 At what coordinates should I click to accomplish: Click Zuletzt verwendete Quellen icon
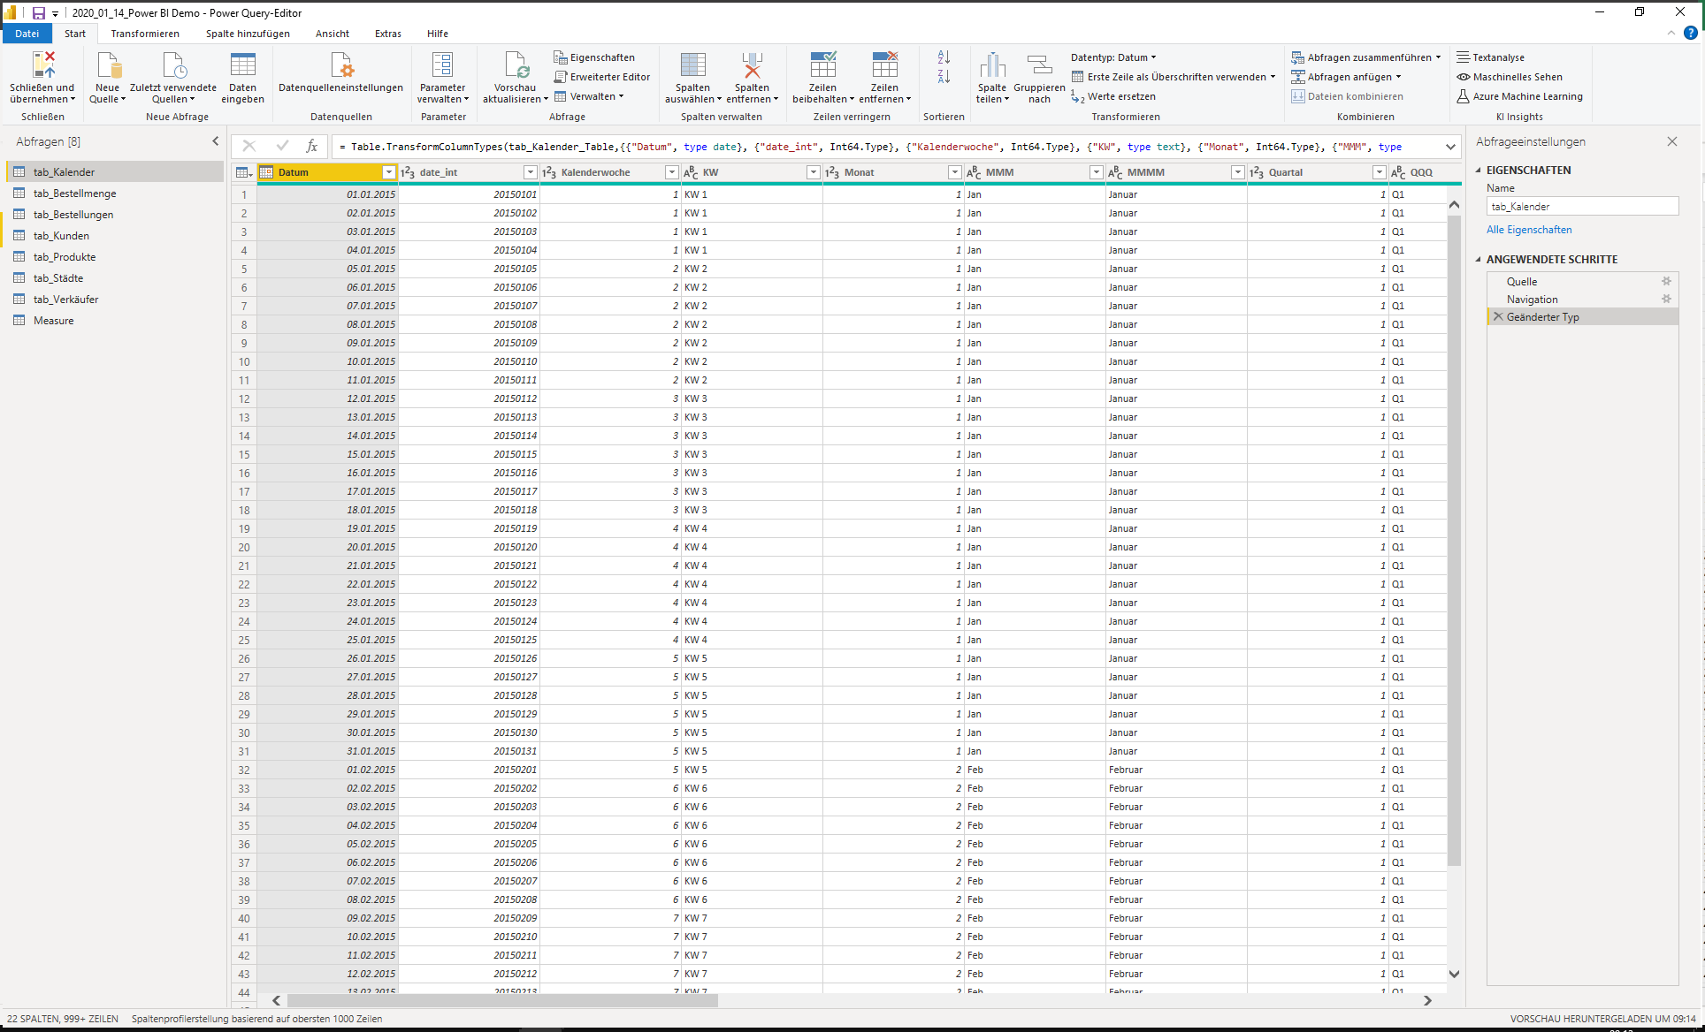(x=173, y=65)
